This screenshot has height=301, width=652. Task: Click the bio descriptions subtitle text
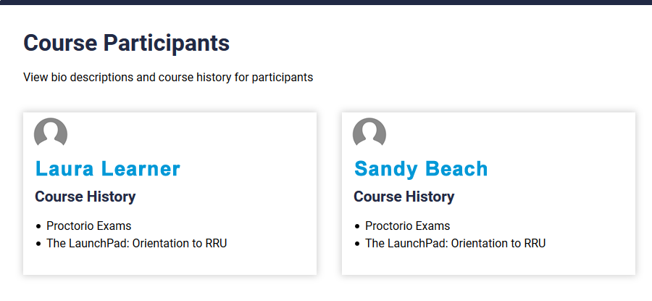(168, 77)
